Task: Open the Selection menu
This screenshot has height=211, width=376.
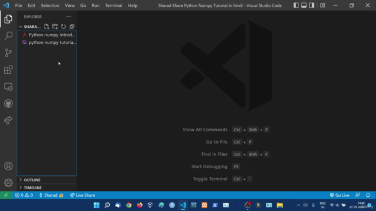Action: tap(50, 5)
